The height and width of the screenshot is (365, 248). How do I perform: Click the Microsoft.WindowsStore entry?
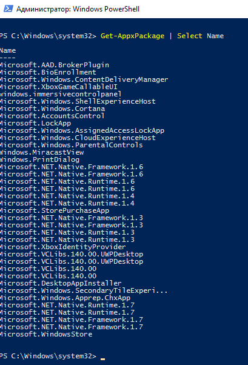[x=46, y=334]
